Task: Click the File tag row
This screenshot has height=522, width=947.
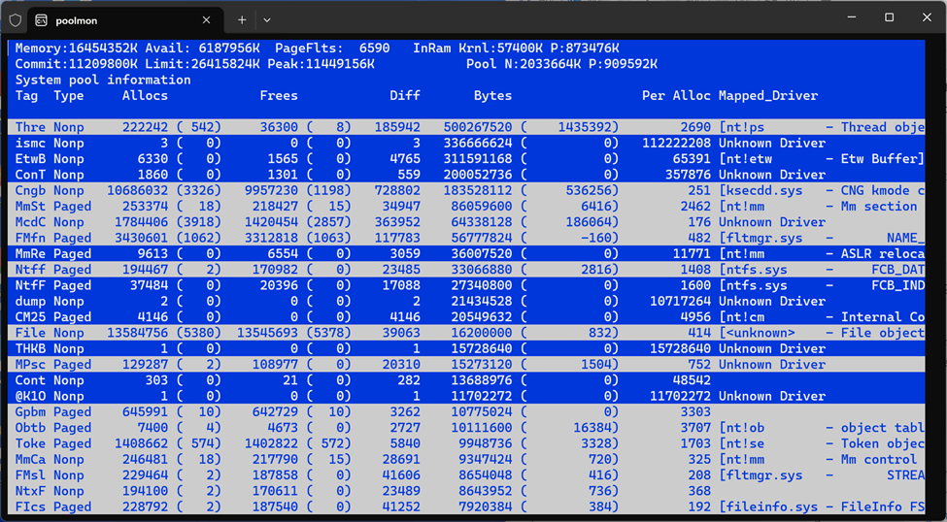Action: (466, 333)
